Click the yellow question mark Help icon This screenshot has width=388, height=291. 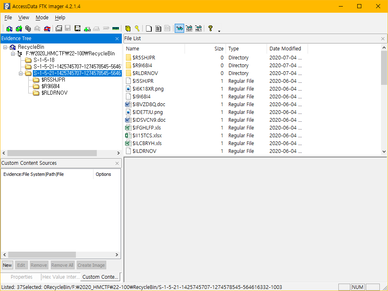point(210,28)
